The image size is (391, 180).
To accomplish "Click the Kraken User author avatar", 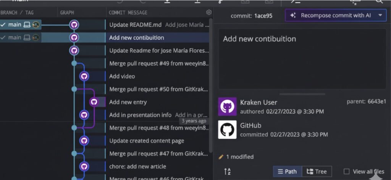I will click(x=227, y=107).
